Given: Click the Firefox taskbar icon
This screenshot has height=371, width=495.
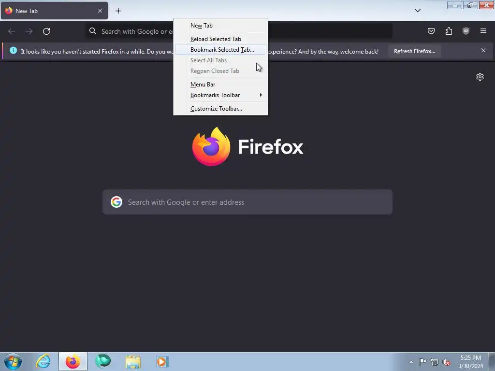Looking at the screenshot, I should tap(73, 361).
